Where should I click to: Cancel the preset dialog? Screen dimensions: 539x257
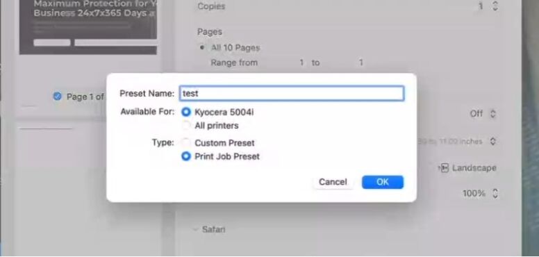pos(333,182)
